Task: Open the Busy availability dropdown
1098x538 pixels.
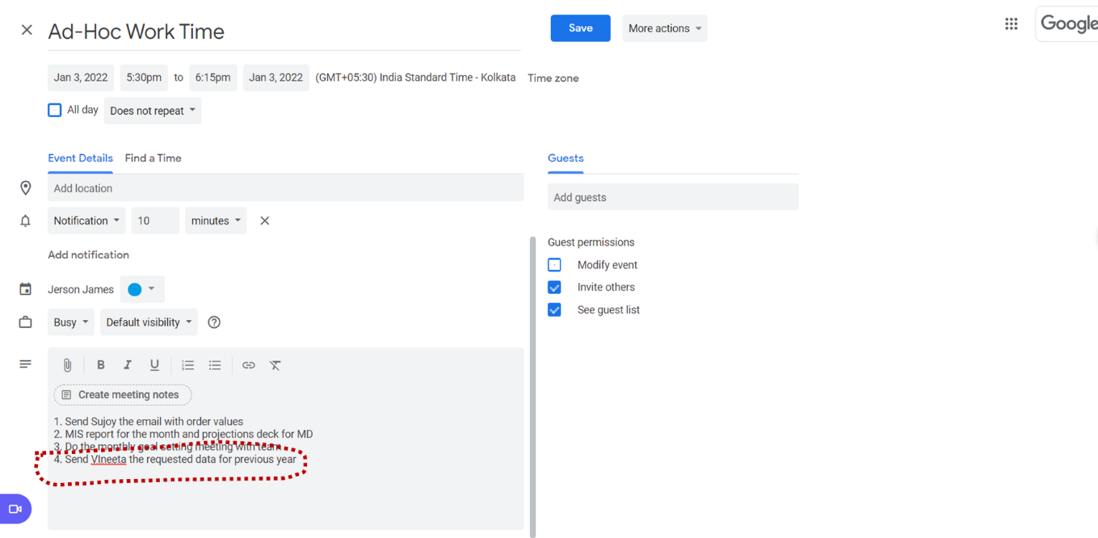Action: pos(71,322)
